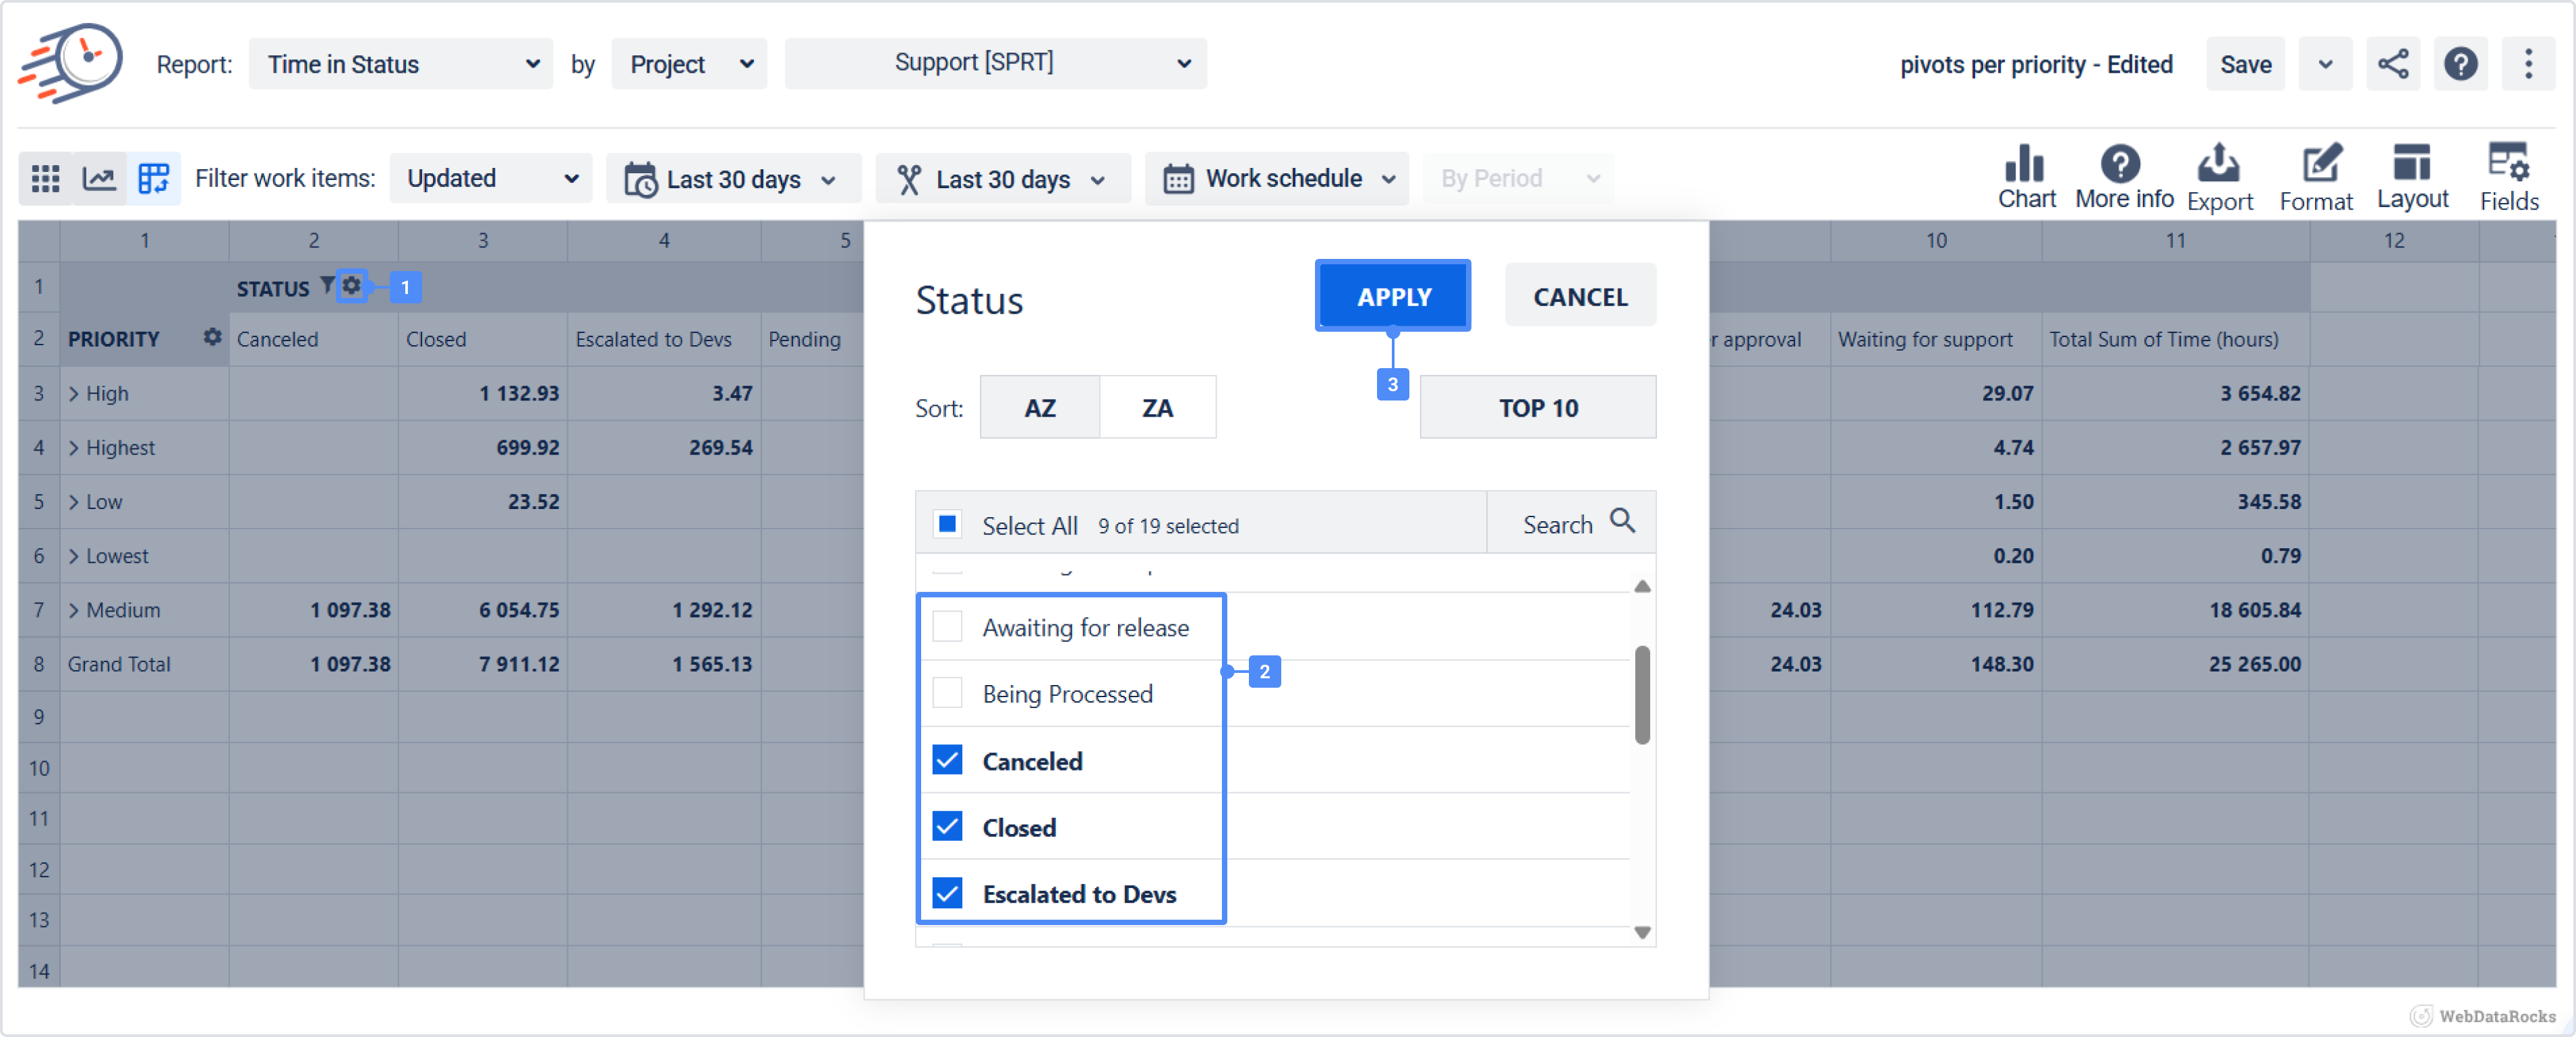Click the More info question icon

[x=2121, y=163]
